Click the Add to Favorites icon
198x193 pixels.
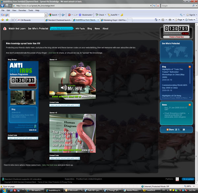7,20
